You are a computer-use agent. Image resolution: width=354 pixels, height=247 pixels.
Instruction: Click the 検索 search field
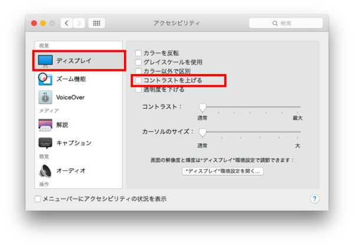coord(286,23)
